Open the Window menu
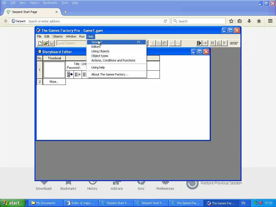Screen dimensions: 276x207 click(71, 36)
